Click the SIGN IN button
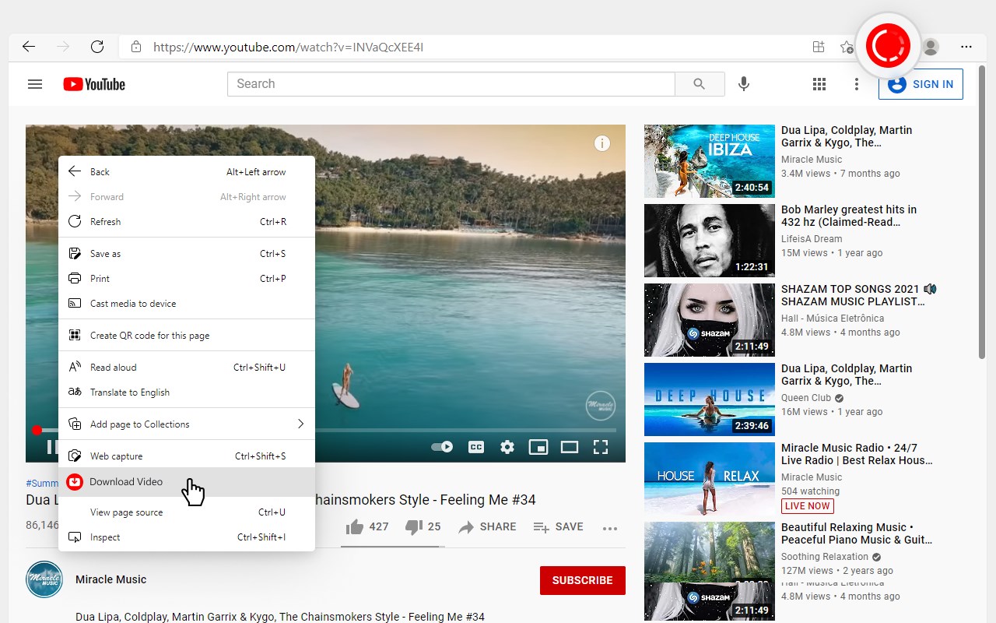 [921, 84]
